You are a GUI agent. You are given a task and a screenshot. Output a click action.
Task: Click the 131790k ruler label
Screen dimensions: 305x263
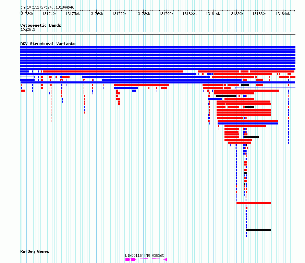(x=166, y=14)
